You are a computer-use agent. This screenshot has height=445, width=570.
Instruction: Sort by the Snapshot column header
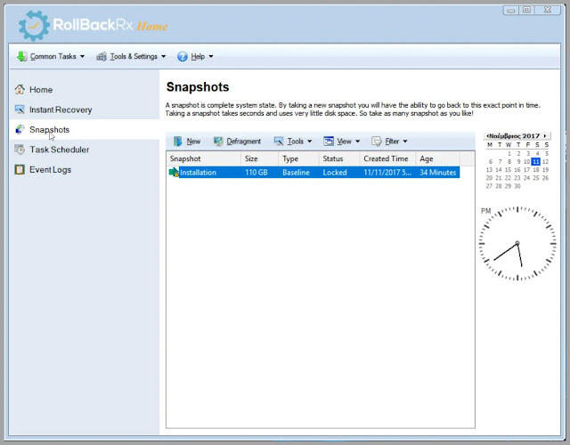(x=204, y=158)
